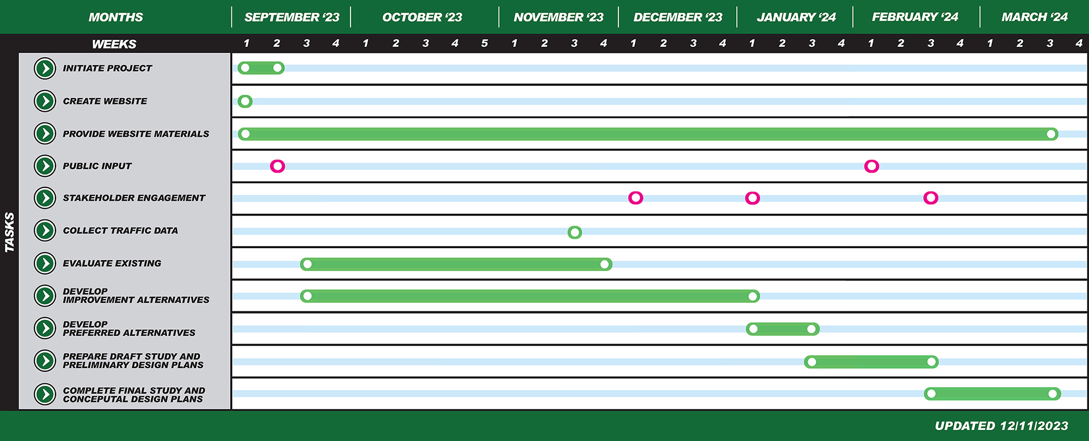Click the arrow icon beside Initiate Project
This screenshot has width=1089, height=441.
[x=45, y=69]
